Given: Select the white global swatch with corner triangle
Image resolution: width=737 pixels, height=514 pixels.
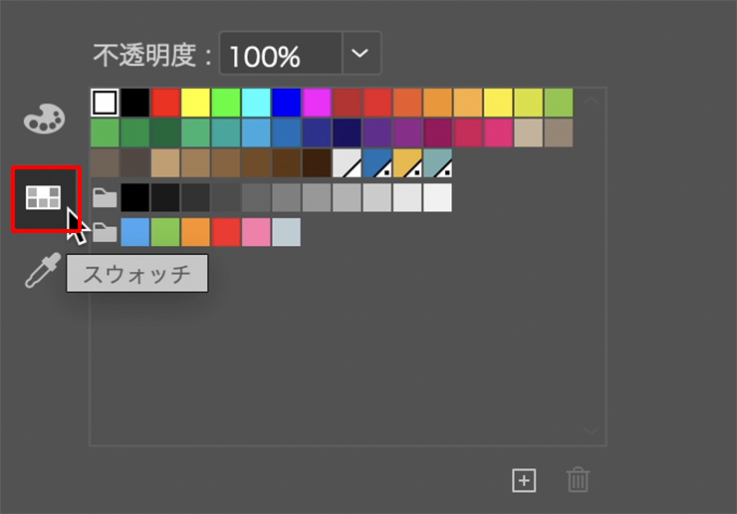Looking at the screenshot, I should (347, 164).
